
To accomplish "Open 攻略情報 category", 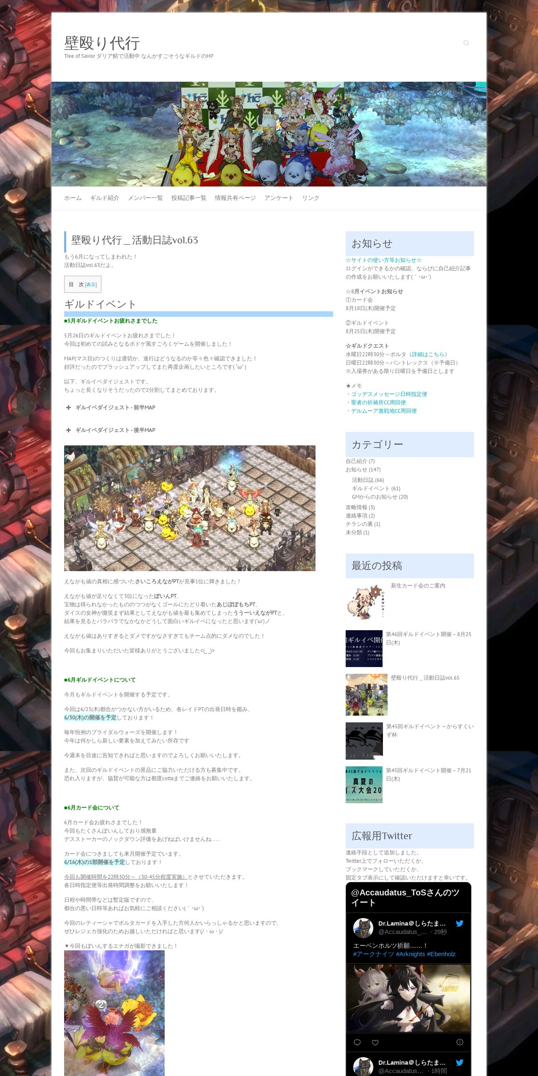I will [x=356, y=507].
